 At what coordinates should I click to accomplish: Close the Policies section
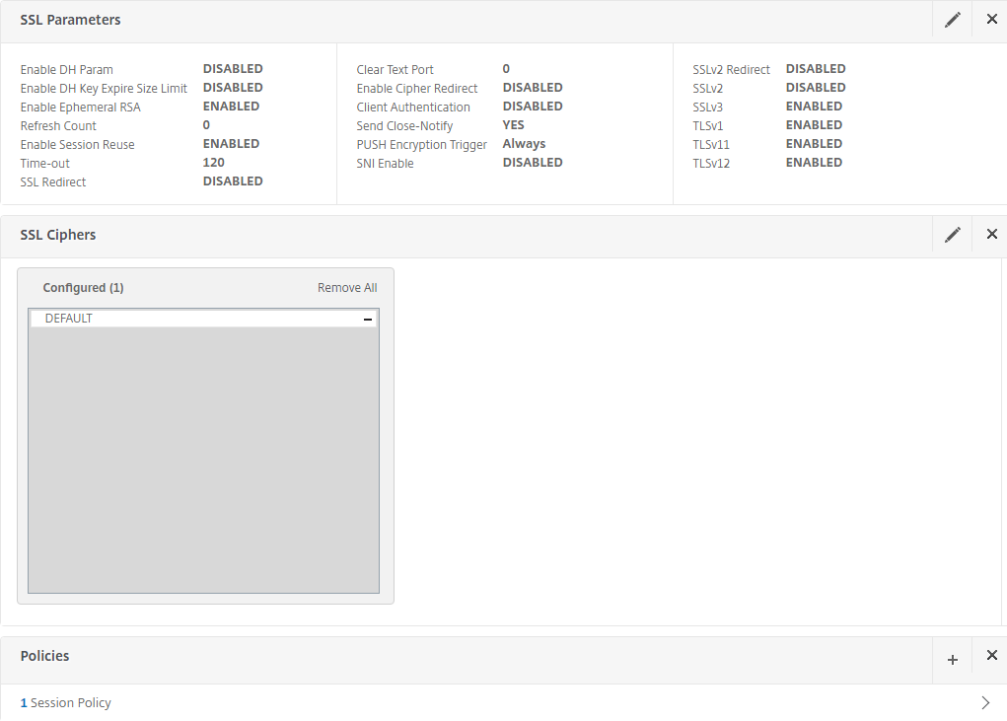point(991,656)
